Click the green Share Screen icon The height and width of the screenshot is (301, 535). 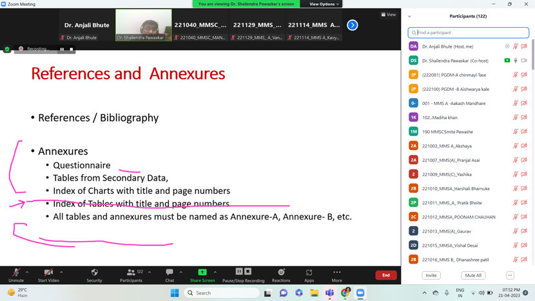202,274
